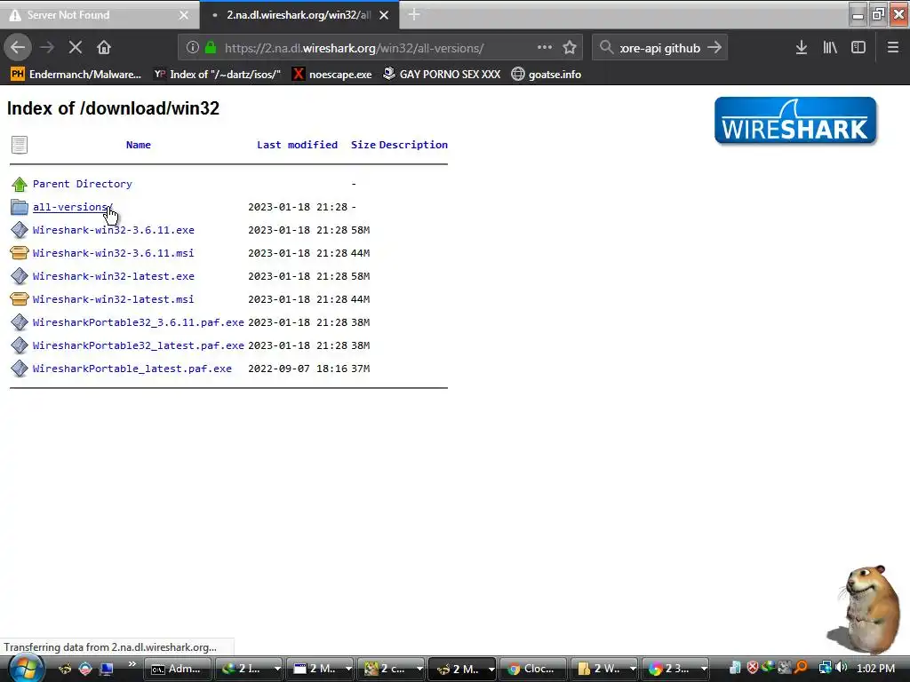The image size is (910, 682).
Task: Click icon beside Wireshark-win32-3.6.11.exe
Action: click(20, 230)
